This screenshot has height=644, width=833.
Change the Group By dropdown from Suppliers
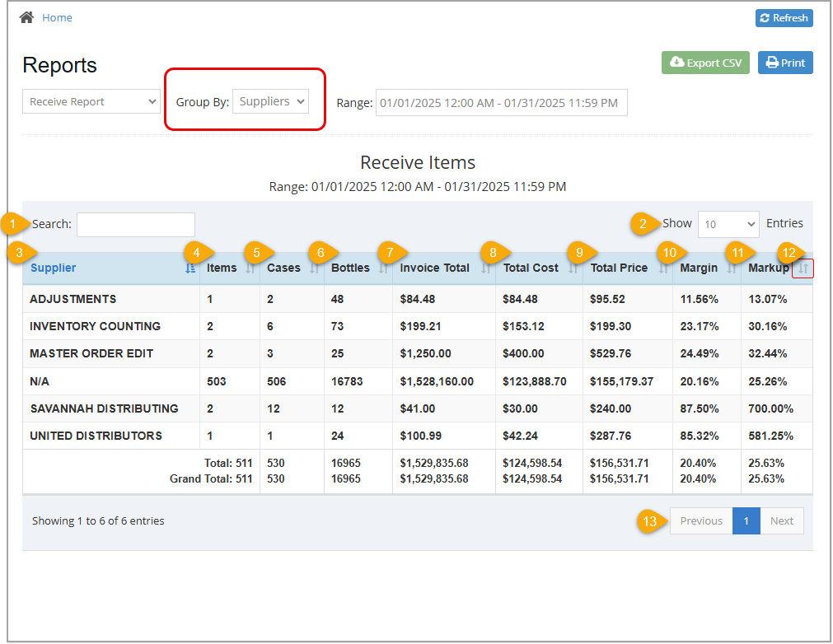point(270,100)
